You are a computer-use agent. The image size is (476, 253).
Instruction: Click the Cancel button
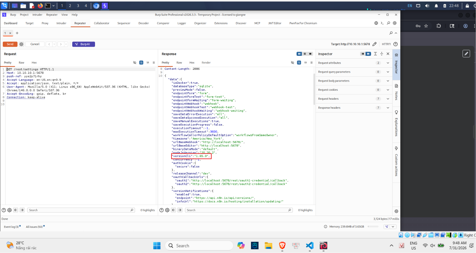[x=35, y=44]
